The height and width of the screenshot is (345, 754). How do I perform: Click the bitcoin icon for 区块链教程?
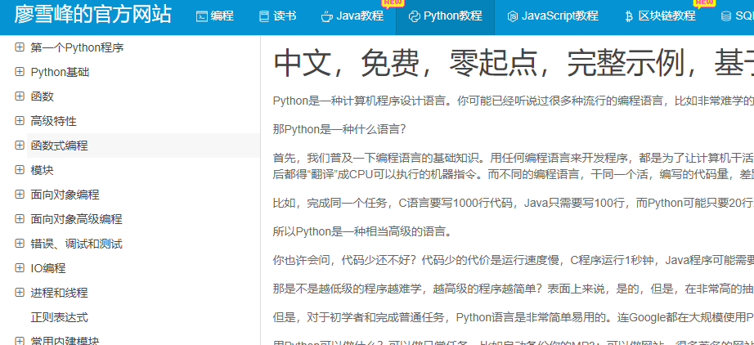coord(629,16)
